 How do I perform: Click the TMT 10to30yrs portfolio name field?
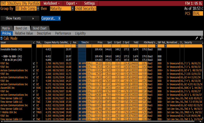coord(20,3)
